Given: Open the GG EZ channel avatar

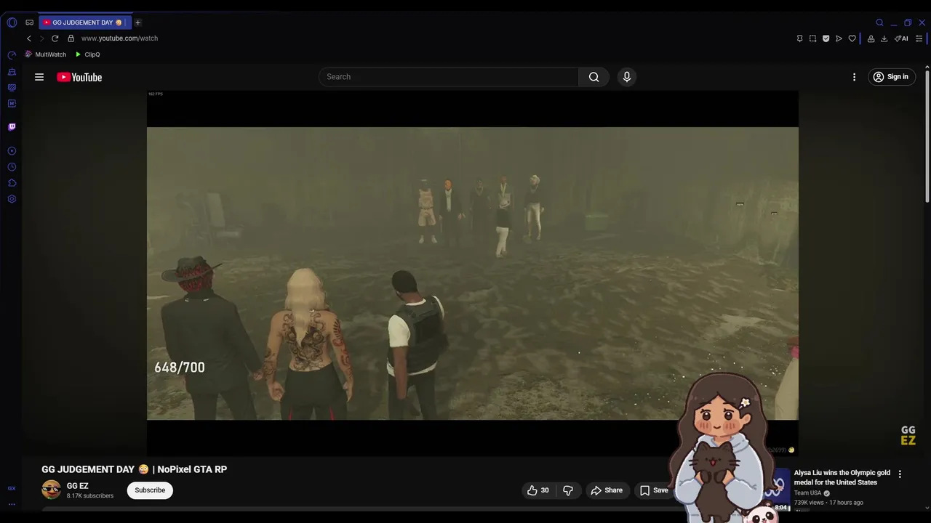Looking at the screenshot, I should click(51, 490).
